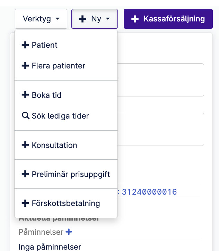Click the plus icon beside Preliminär prisuppgift
The height and width of the screenshot is (251, 219).
[x=25, y=174]
